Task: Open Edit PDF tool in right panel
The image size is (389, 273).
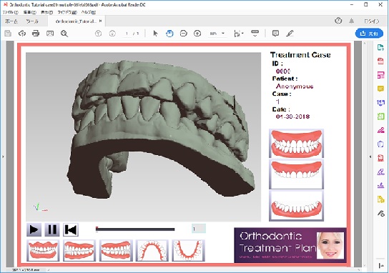Action: click(x=380, y=75)
